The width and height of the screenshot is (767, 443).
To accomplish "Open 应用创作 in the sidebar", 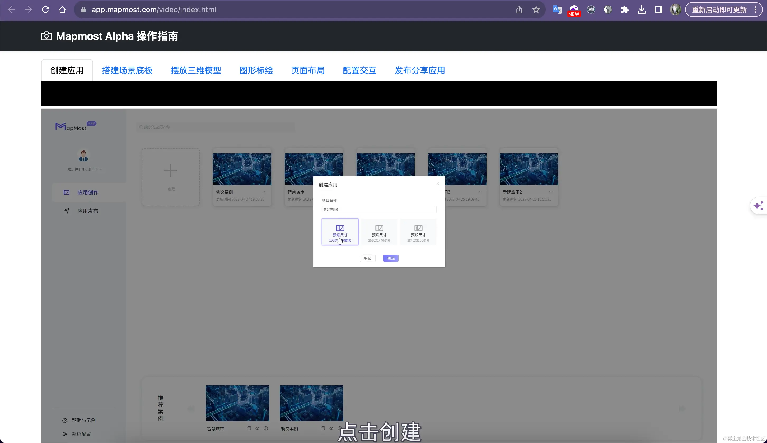I will [89, 192].
